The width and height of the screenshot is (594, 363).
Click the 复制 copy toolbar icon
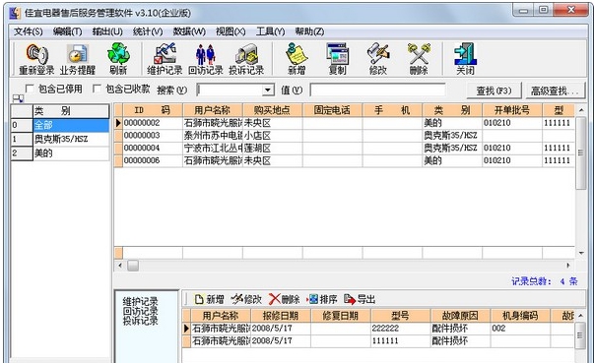point(337,59)
